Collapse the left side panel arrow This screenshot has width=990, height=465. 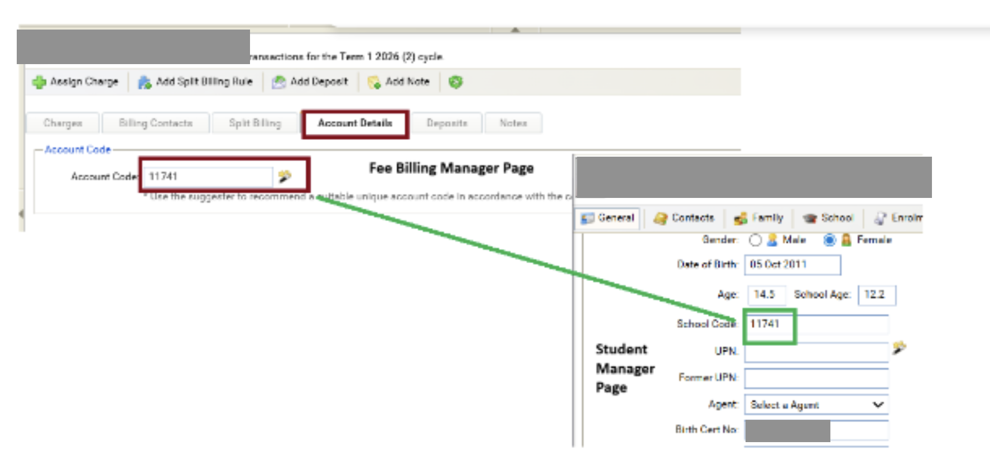pyautogui.click(x=21, y=214)
